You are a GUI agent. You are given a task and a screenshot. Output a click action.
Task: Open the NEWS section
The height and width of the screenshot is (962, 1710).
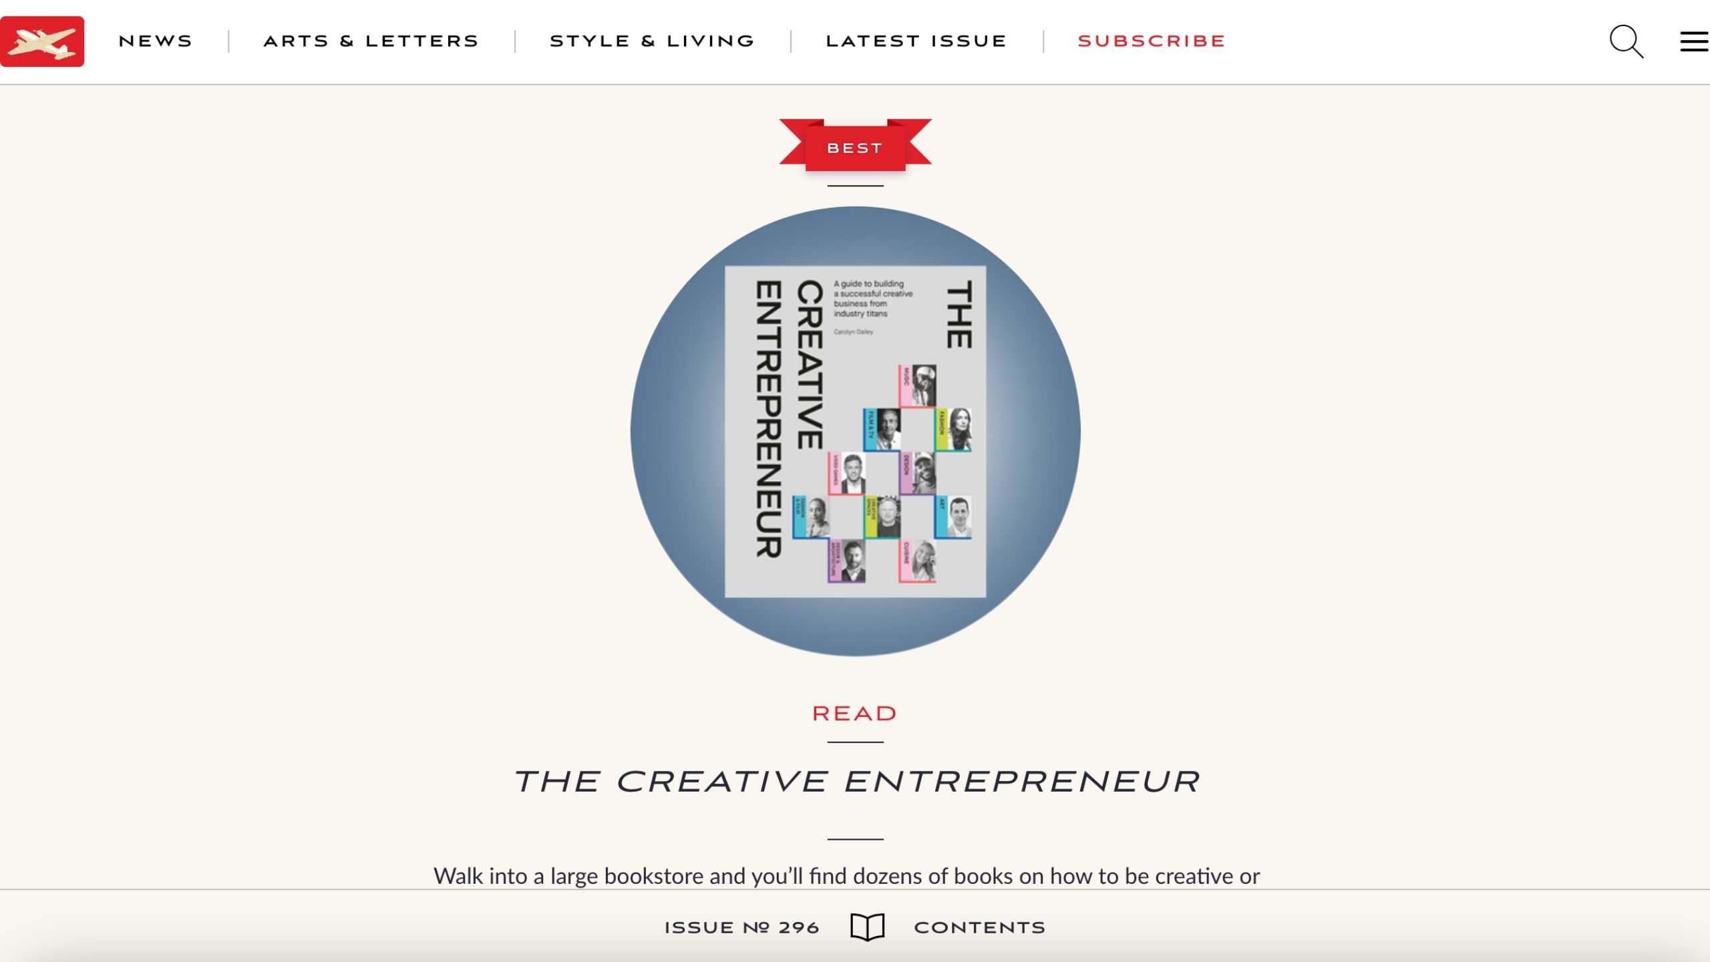(x=155, y=40)
